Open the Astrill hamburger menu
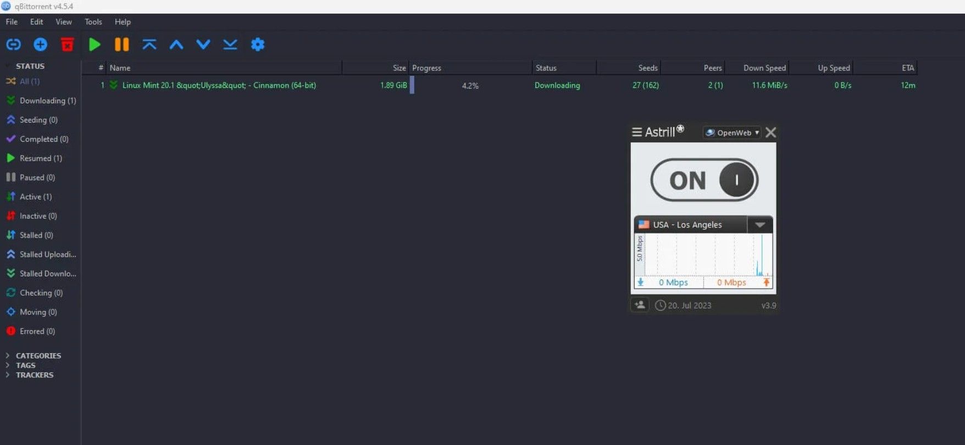 click(637, 132)
